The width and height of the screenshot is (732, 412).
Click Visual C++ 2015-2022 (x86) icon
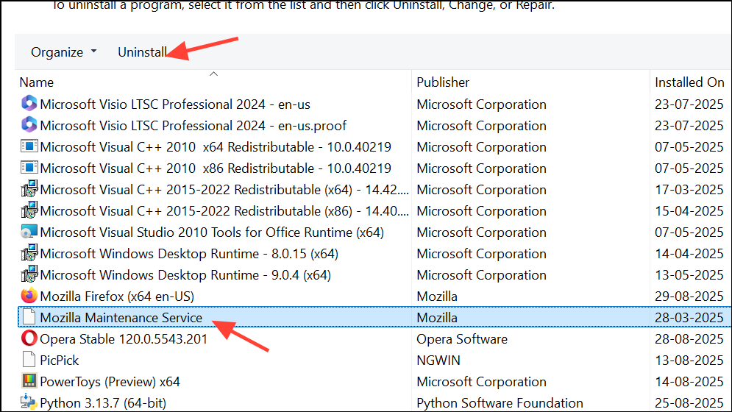pos(29,210)
